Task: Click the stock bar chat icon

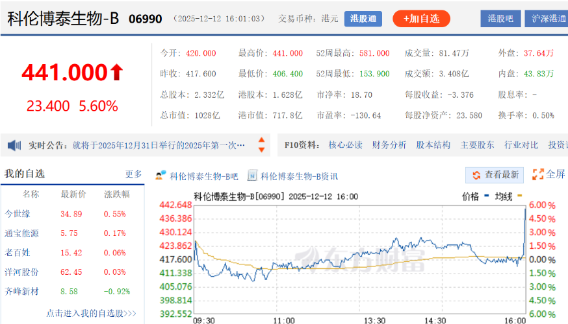Action: 161,176
